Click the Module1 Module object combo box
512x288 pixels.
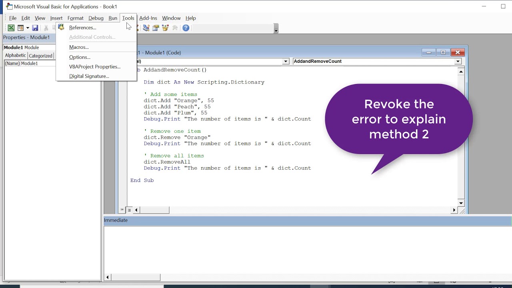[x=30, y=48]
